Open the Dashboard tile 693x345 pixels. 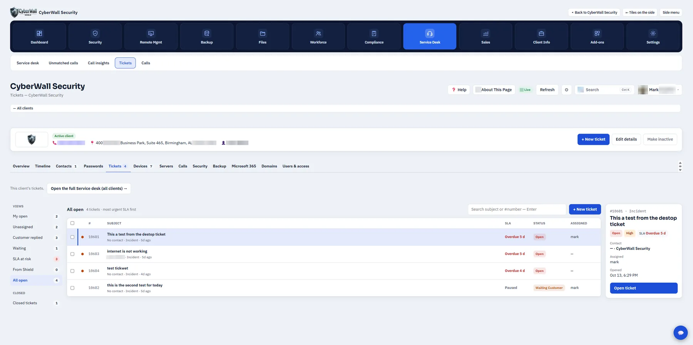point(39,36)
